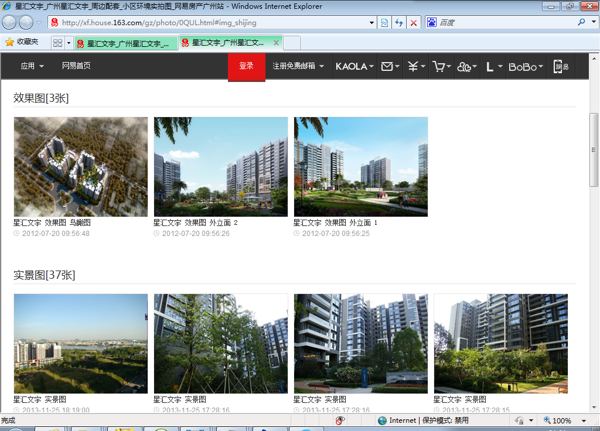Click the mobile phone icon in nav bar
Image resolution: width=600 pixels, height=431 pixels.
pyautogui.click(x=561, y=67)
